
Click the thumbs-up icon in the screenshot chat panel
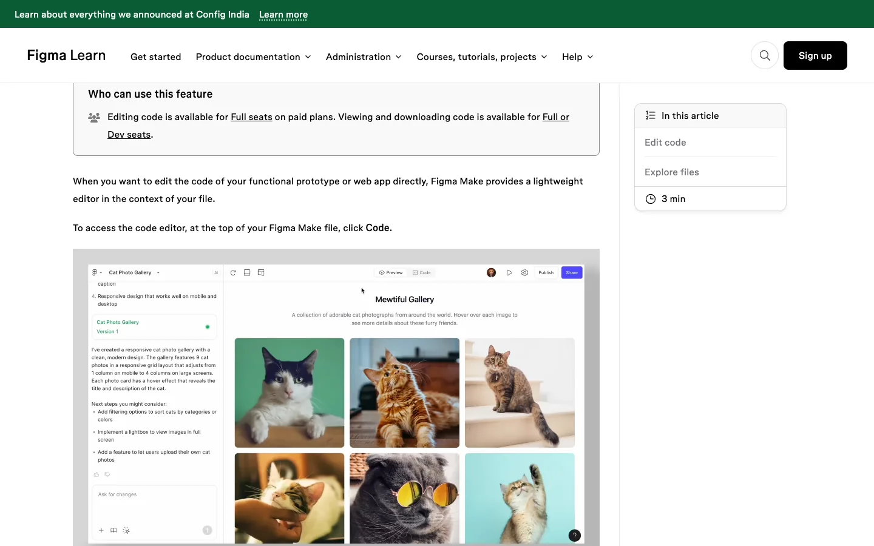pyautogui.click(x=97, y=474)
